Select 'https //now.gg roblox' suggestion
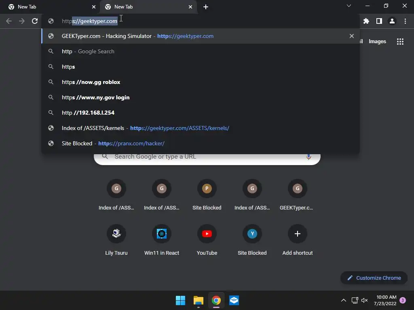This screenshot has width=414, height=310. click(201, 82)
